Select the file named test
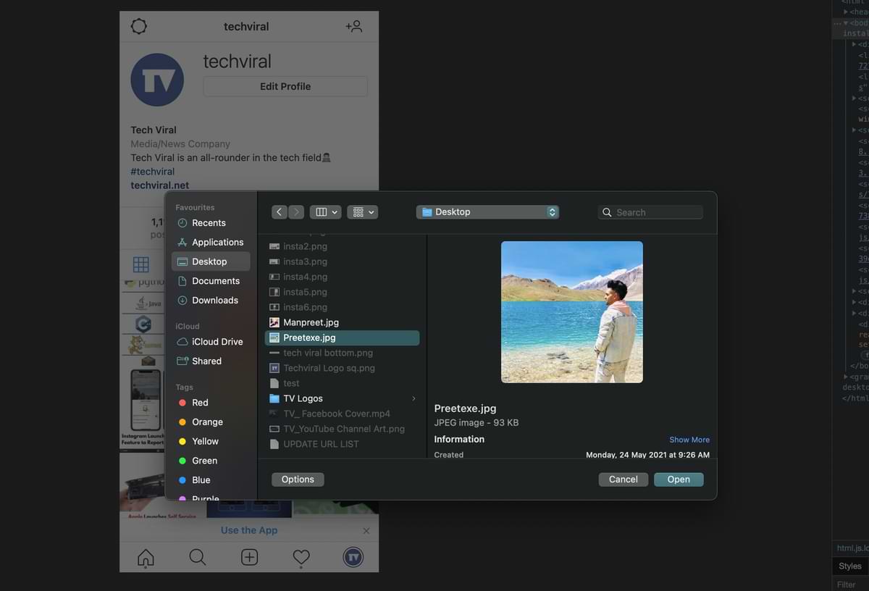Screen dimensions: 869x591 click(x=342, y=383)
